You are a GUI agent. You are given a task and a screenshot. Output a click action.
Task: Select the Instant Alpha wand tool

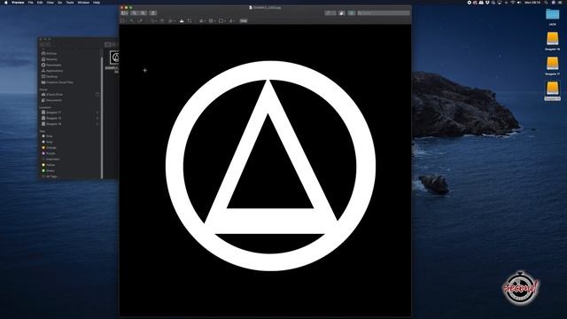(132, 21)
